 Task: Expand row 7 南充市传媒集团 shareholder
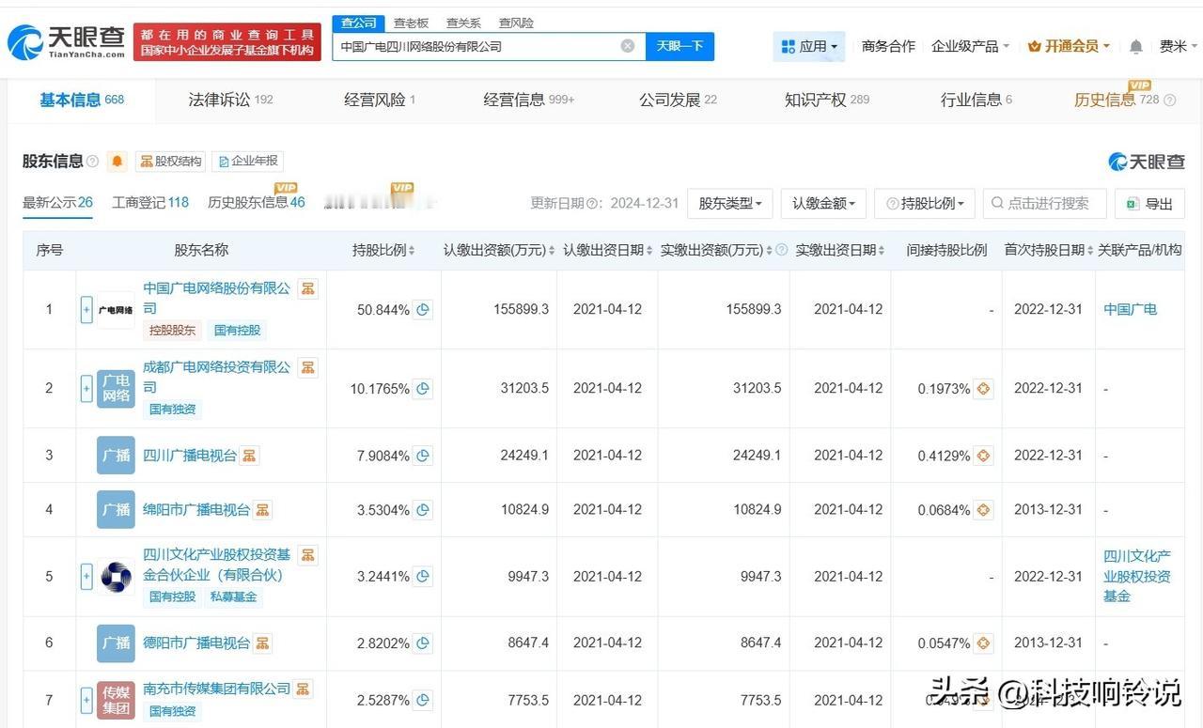click(x=86, y=700)
